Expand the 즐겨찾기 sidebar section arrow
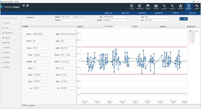Screen dimensions: 201x109 (x=20, y=23)
